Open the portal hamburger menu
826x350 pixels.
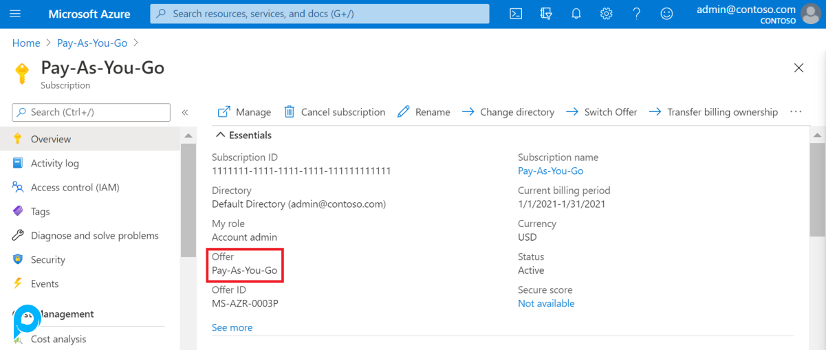point(15,14)
